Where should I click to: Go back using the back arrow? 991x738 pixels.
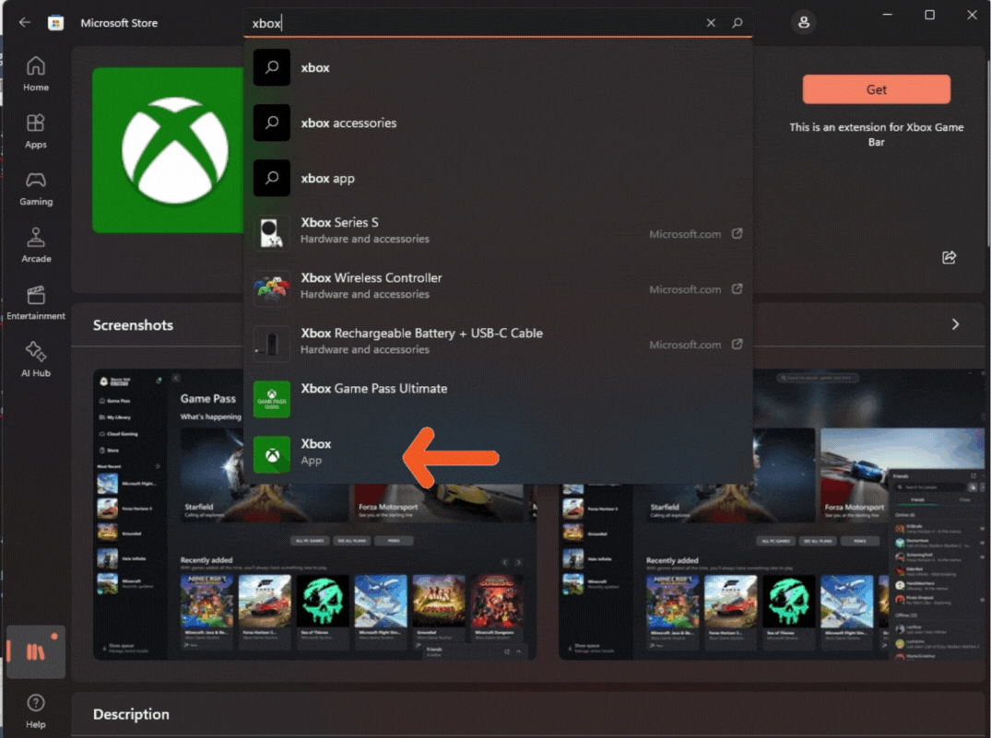click(x=24, y=22)
